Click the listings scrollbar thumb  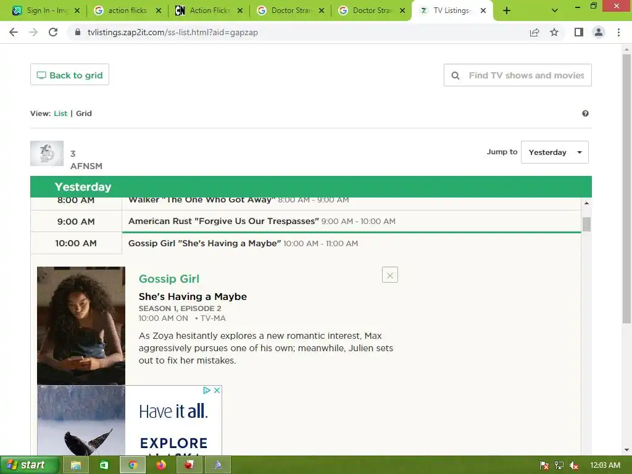pos(586,224)
